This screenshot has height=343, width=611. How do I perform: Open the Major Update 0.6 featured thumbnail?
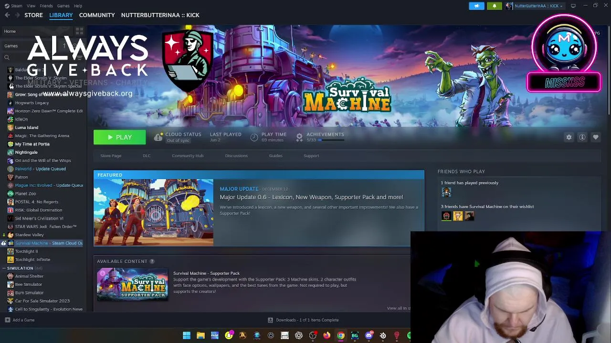click(154, 212)
